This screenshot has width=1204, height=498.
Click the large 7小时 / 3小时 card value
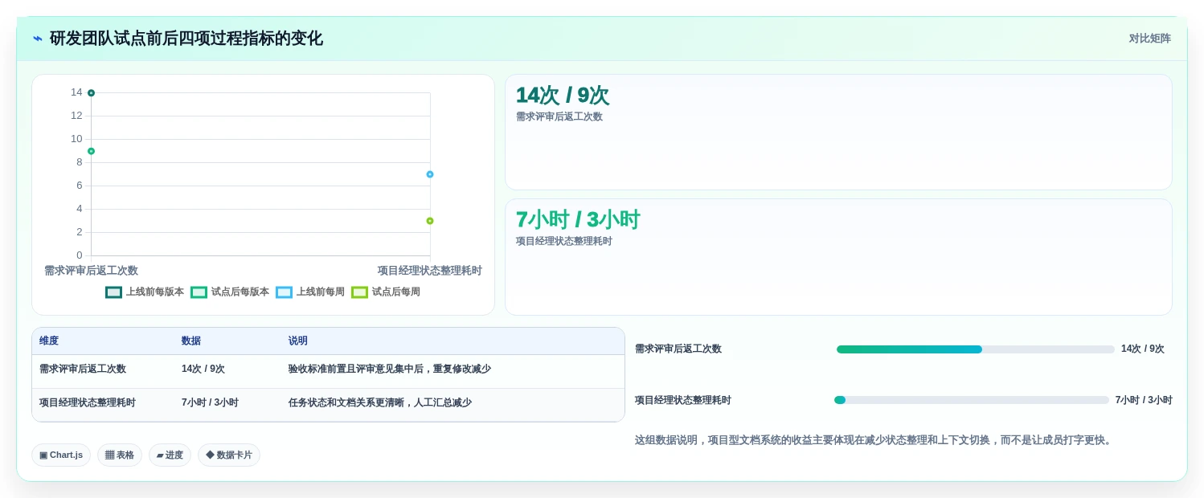[578, 220]
